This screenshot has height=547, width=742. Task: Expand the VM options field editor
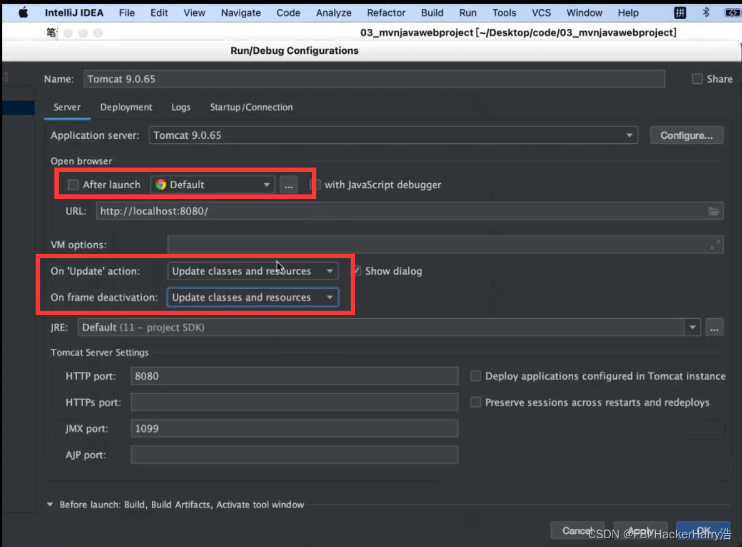click(715, 244)
